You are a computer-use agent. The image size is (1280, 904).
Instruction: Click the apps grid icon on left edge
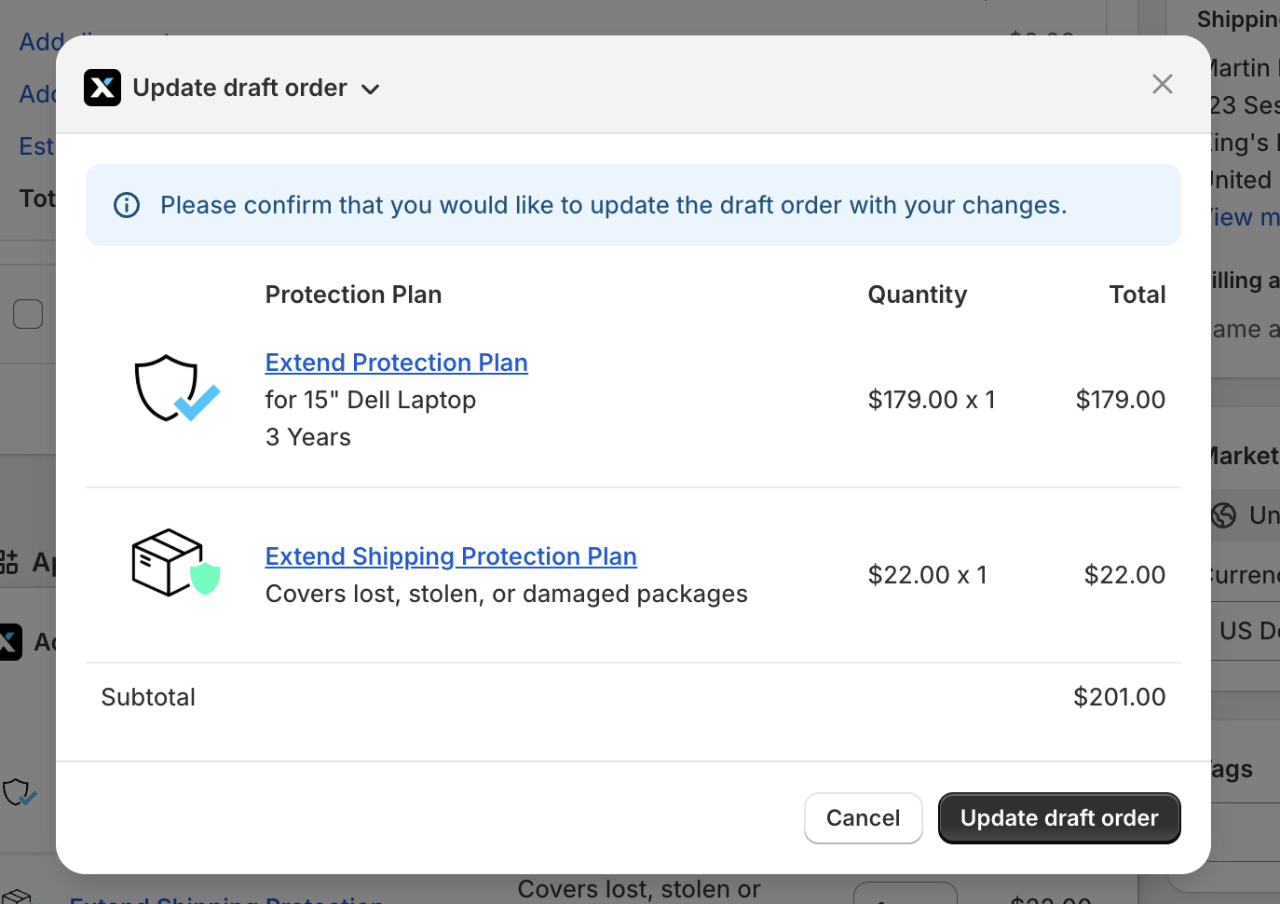coord(8,561)
